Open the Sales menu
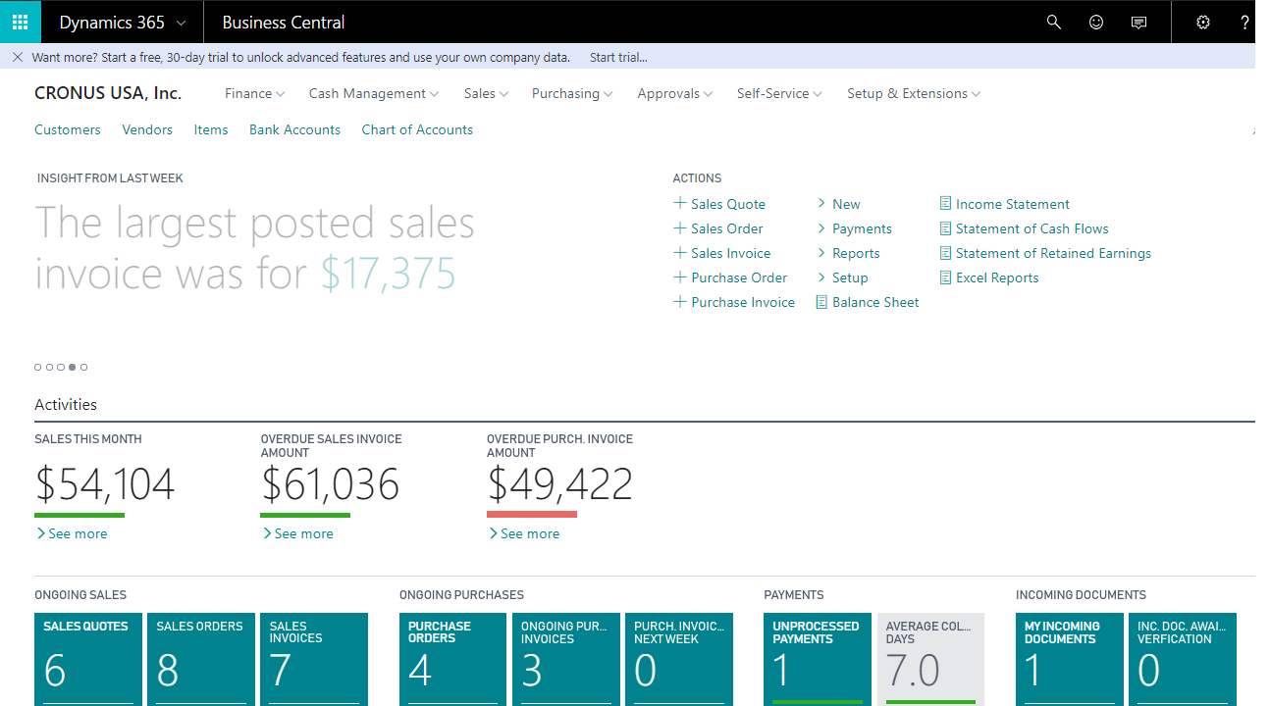Image resolution: width=1270 pixels, height=706 pixels. coord(486,93)
